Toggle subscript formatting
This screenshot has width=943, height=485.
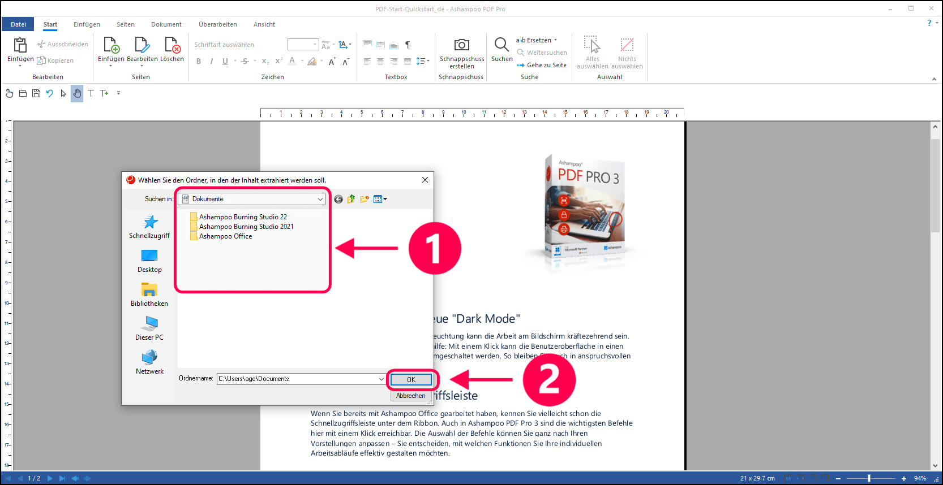pyautogui.click(x=265, y=61)
